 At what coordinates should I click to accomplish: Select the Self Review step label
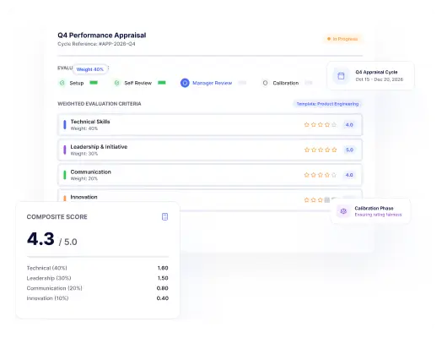click(x=138, y=83)
